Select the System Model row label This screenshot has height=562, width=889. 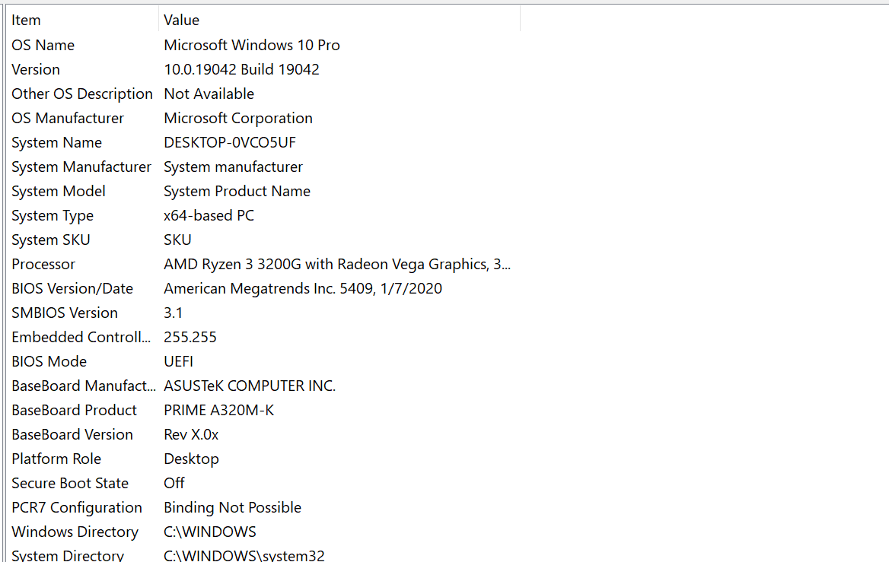59,192
